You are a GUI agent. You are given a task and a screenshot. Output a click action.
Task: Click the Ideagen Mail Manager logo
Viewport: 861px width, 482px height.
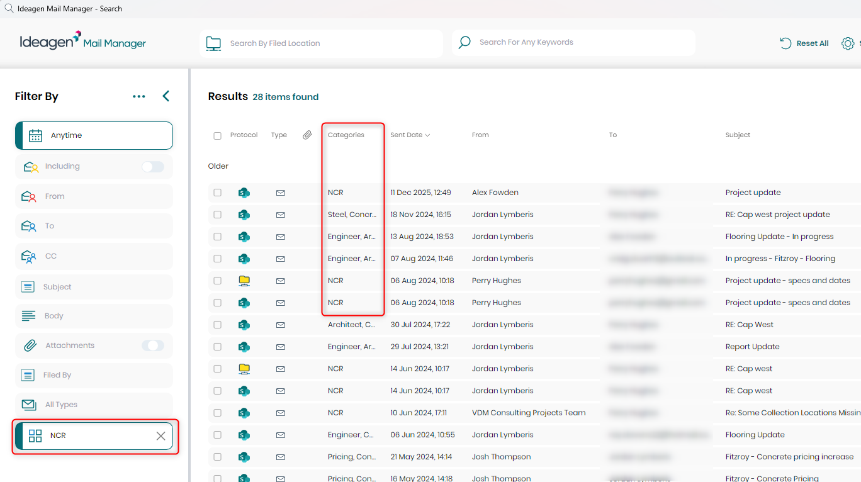coord(82,42)
